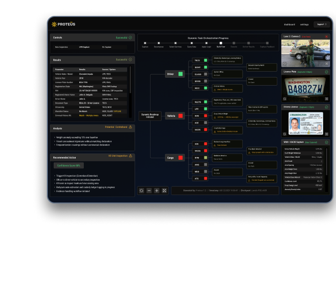Open the settings menu item
This screenshot has height=305, width=336.
pos(305,24)
